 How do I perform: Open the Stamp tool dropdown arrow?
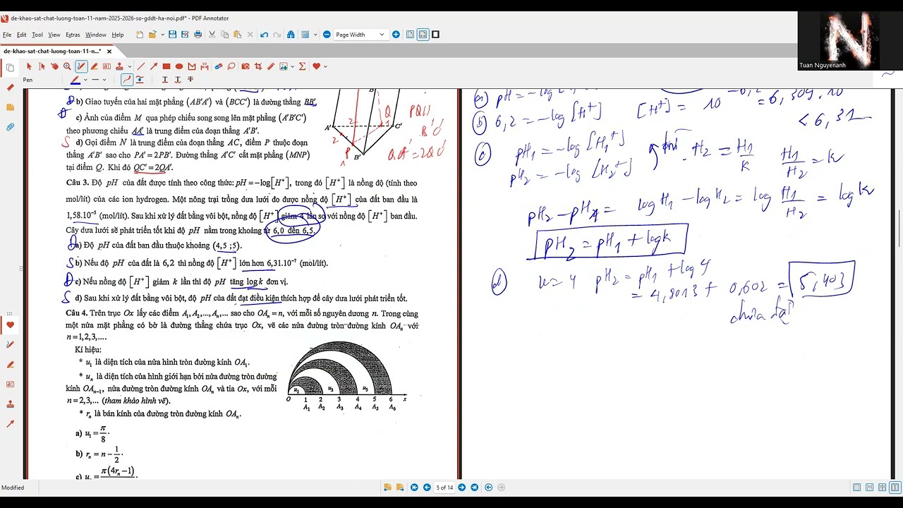[130, 66]
